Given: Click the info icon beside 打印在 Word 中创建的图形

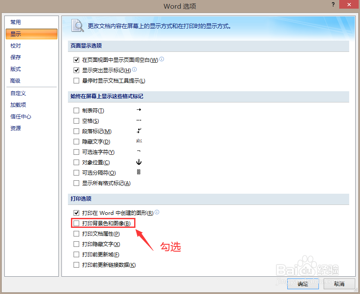Looking at the screenshot, I should click(157, 212).
